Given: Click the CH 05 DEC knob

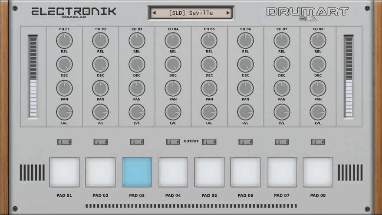Looking at the screenshot, I should pyautogui.click(x=209, y=65).
